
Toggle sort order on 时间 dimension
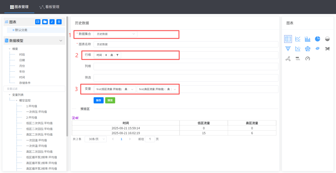coord(106,55)
